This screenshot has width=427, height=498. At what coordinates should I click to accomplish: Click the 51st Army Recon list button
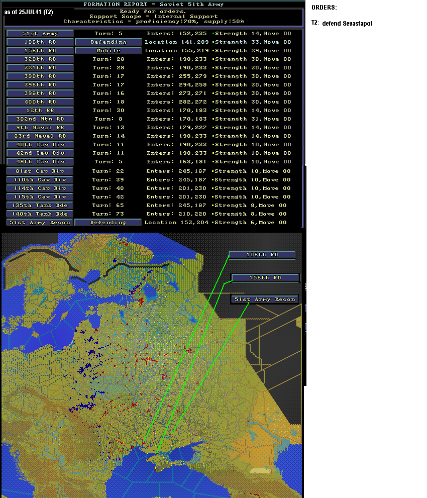pos(40,222)
